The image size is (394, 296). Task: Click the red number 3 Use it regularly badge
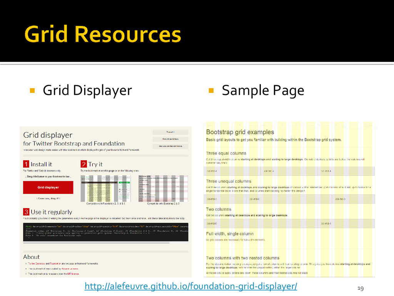pyautogui.click(x=26, y=212)
